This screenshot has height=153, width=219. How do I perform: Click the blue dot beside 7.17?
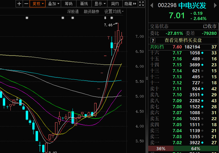[x=202, y=53]
